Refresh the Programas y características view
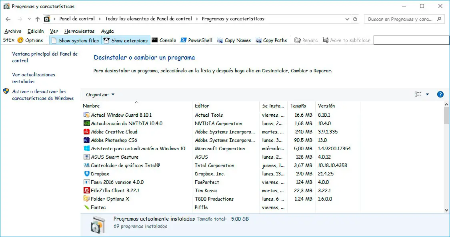Screen dimensions: 450x237 355,19
